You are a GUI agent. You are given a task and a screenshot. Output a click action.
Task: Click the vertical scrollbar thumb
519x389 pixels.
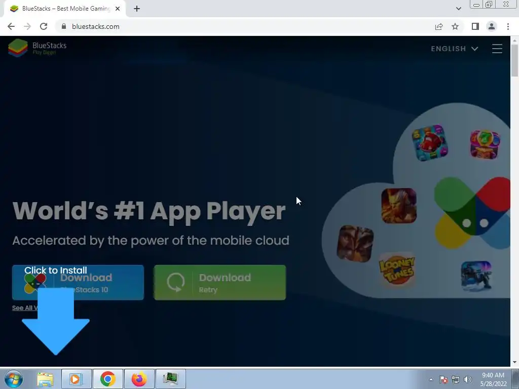tap(515, 60)
